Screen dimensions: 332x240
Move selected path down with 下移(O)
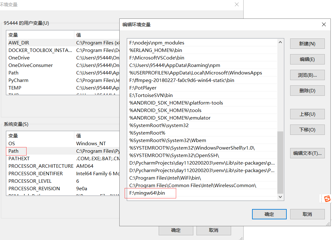point(307,130)
